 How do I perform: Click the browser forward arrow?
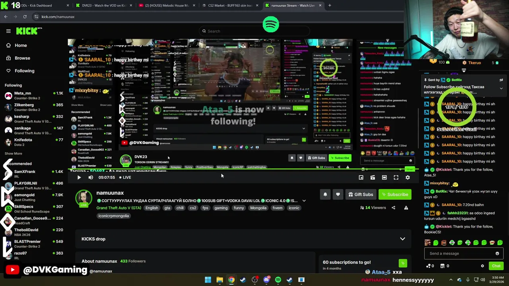pyautogui.click(x=15, y=17)
